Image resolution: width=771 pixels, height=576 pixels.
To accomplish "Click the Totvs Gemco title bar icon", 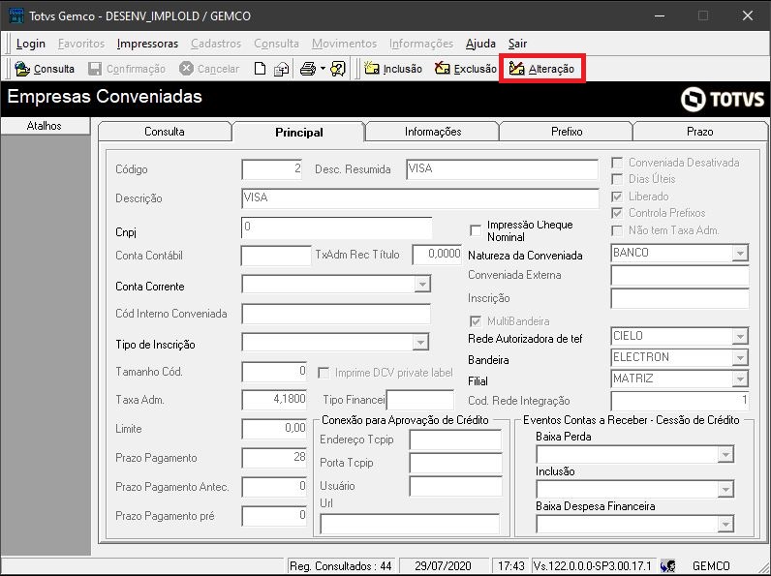I will tap(16, 15).
